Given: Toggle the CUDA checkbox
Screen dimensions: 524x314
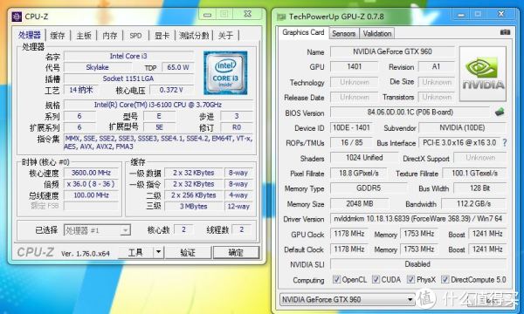Looking at the screenshot, I should (376, 279).
